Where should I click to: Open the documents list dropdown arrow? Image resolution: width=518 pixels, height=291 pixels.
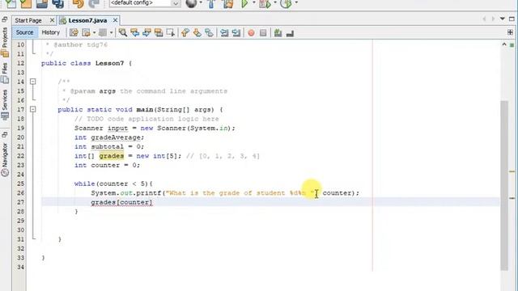(x=503, y=19)
